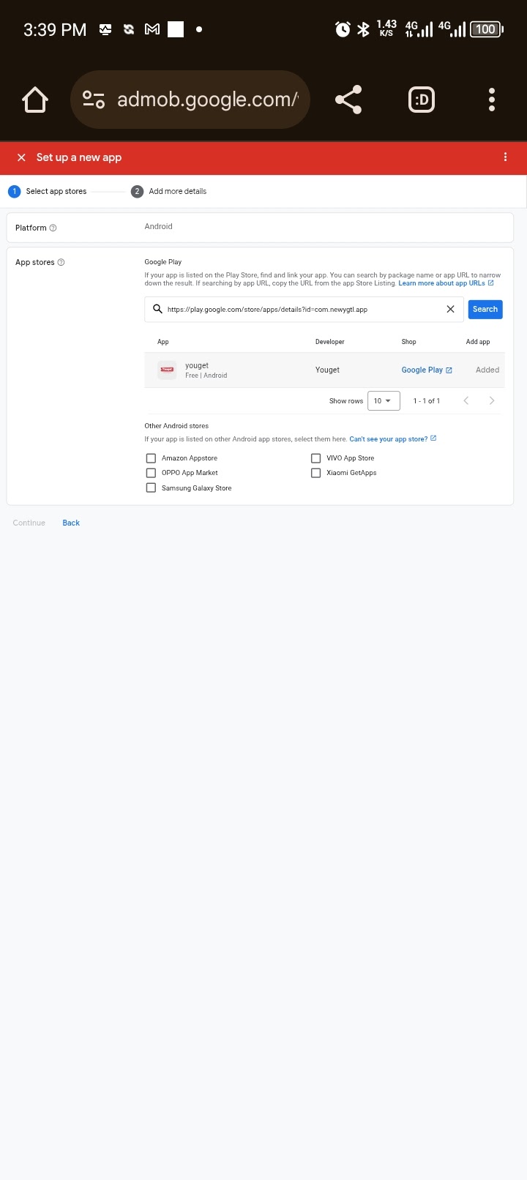The image size is (527, 1180).
Task: Go to previous results page
Action: click(x=466, y=400)
